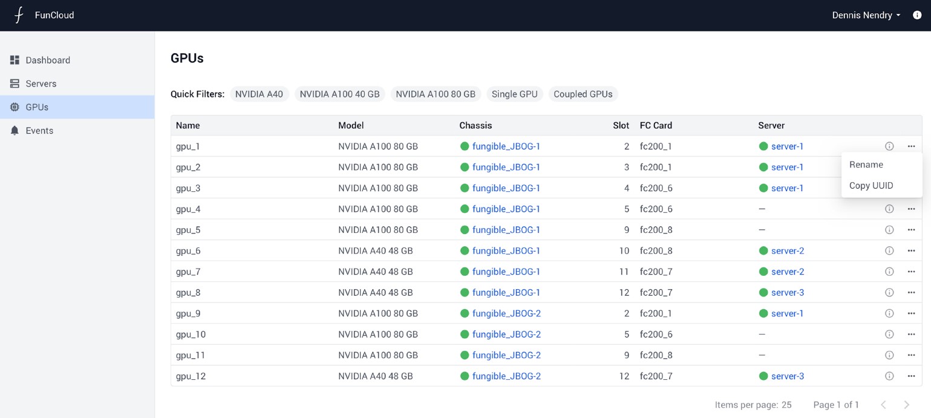Click the info icon for gpu_1

coord(889,146)
